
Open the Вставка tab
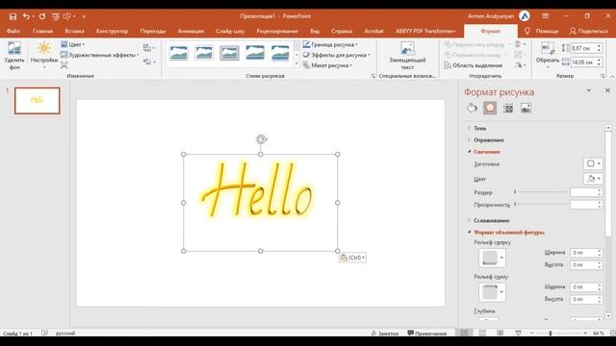75,31
